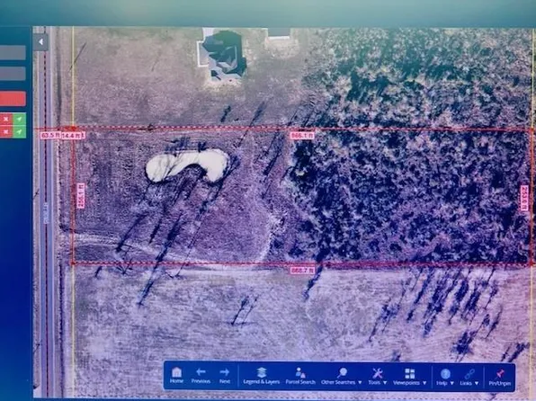Open the Links dropdown menu

point(469,378)
